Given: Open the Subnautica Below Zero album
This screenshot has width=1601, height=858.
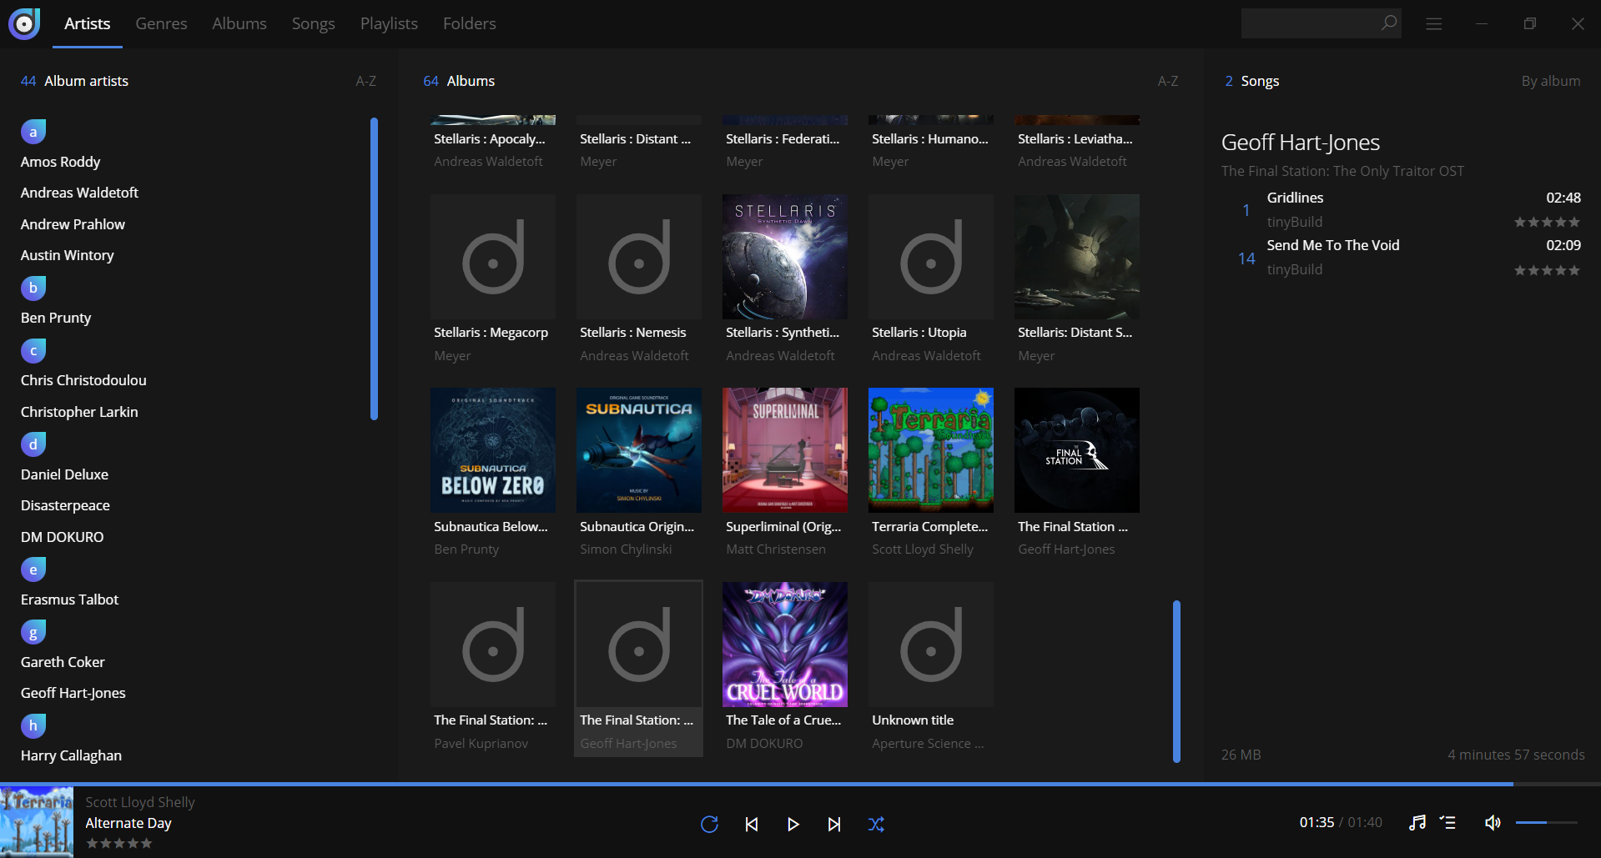Looking at the screenshot, I should point(492,450).
